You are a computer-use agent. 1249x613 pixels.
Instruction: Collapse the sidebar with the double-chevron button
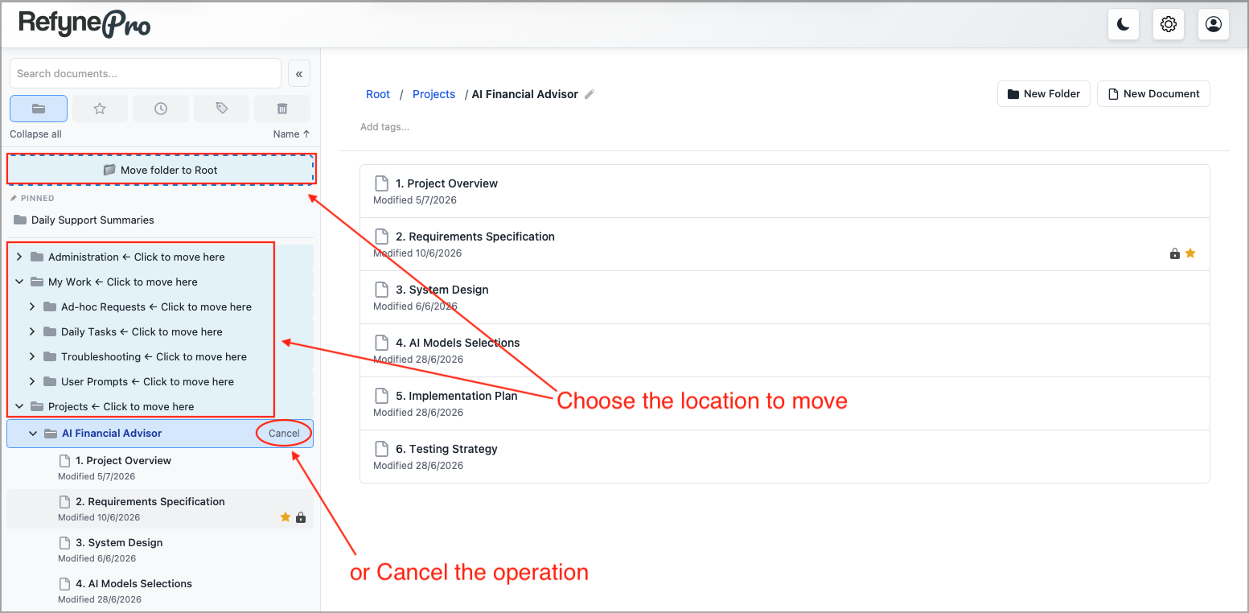[x=298, y=73]
